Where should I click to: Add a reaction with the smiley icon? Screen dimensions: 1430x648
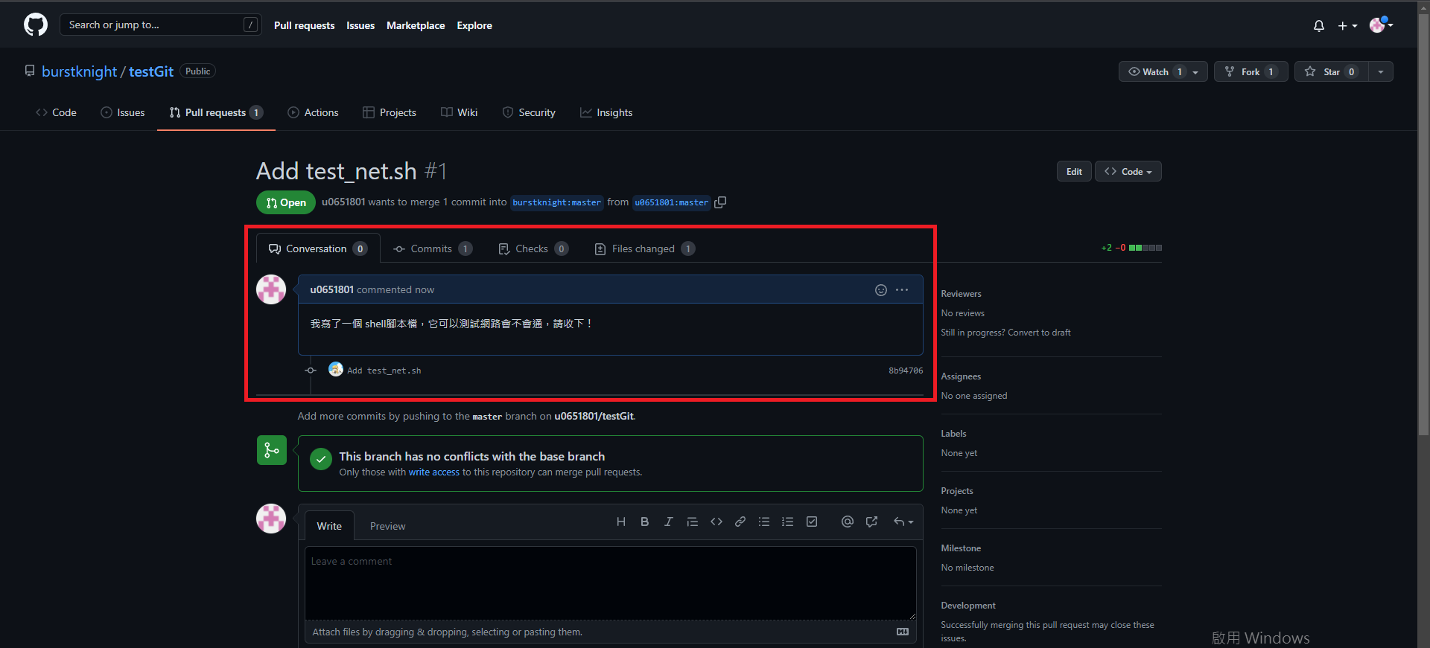tap(881, 289)
